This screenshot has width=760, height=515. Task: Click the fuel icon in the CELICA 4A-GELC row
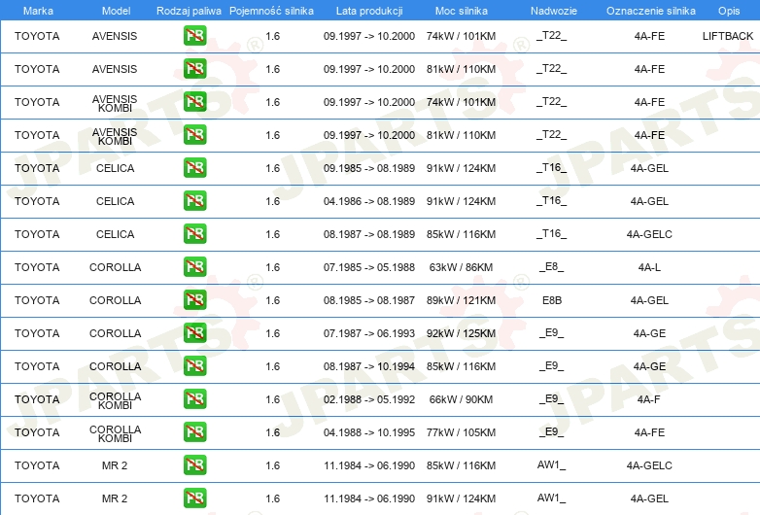[x=194, y=233]
